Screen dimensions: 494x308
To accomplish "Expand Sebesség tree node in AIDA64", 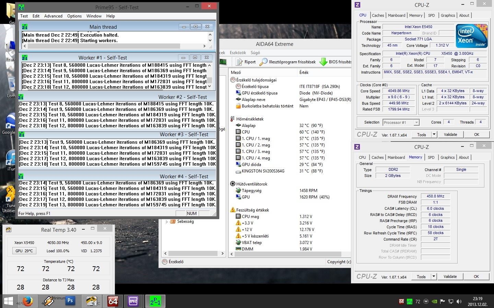I will (167, 221).
